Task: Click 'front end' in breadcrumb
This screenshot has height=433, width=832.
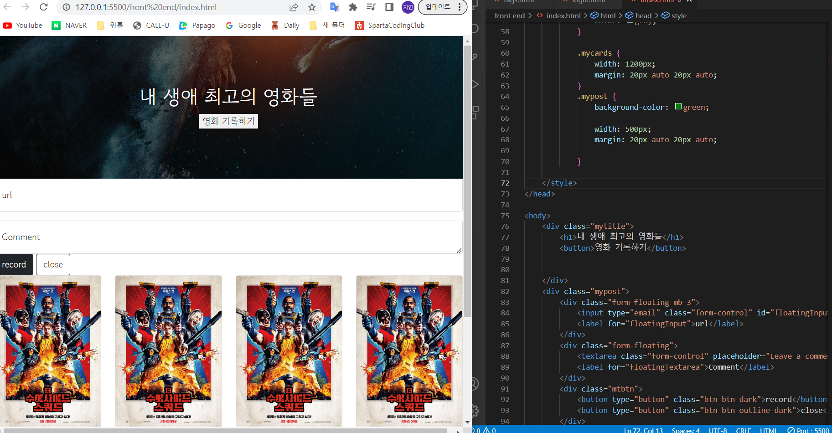Action: [510, 15]
